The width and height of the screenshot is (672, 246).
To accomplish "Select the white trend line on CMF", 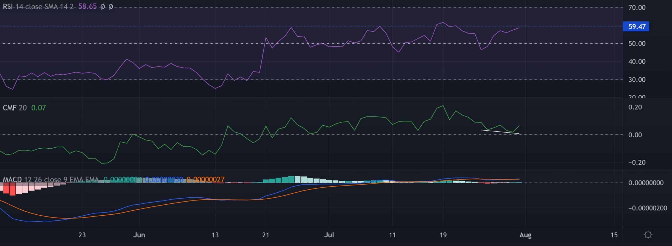I will (x=500, y=132).
